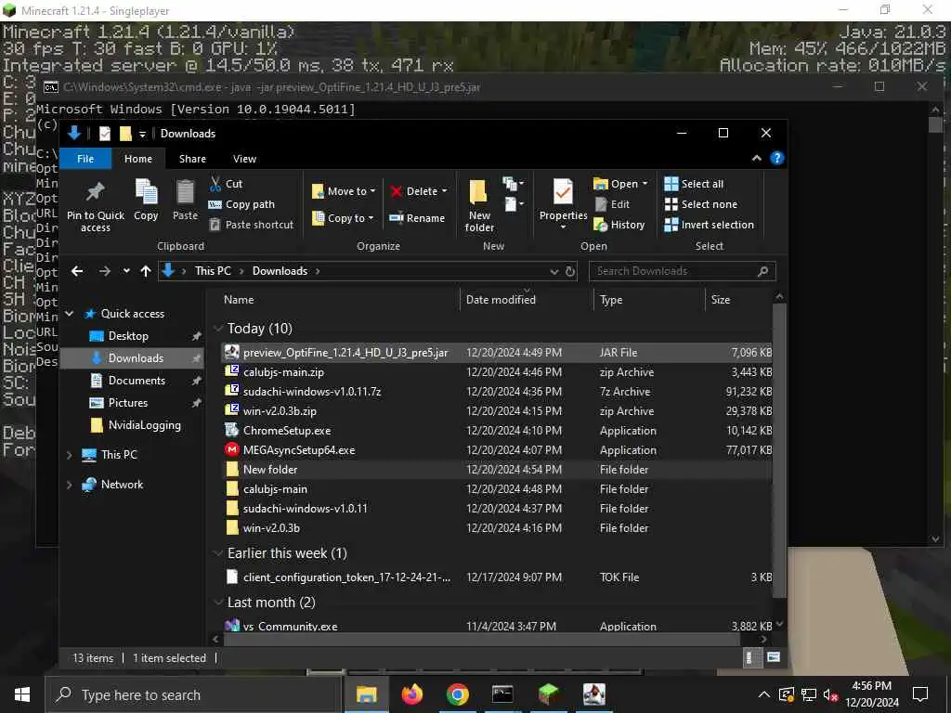Open Minecraft grass block taskbar icon
Screen dimensions: 951x713
tap(548, 694)
